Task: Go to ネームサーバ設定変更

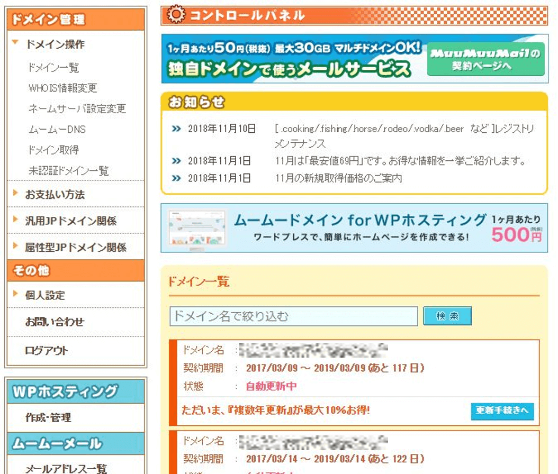Action: coord(77,109)
